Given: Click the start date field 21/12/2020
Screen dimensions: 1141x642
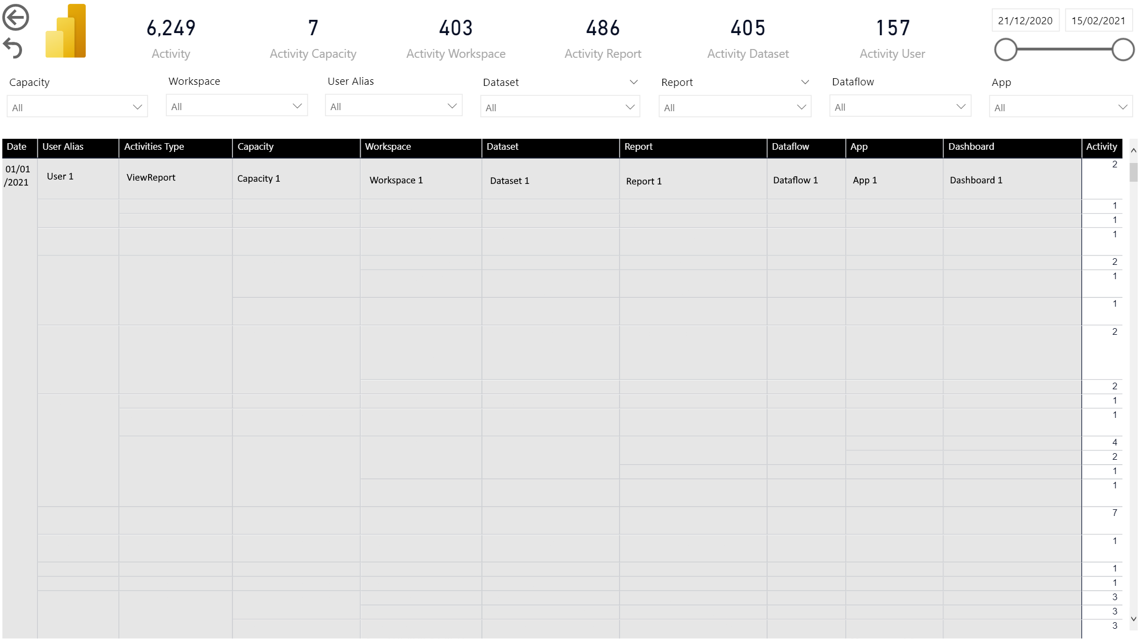Looking at the screenshot, I should [x=1025, y=20].
